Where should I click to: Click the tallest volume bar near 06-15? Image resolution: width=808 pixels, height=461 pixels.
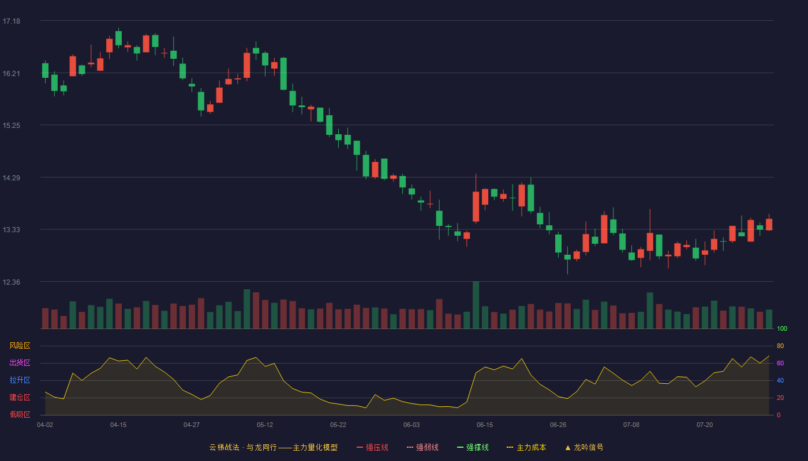pos(476,305)
